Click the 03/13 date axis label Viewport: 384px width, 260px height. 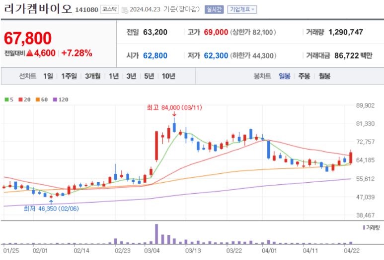click(x=193, y=251)
